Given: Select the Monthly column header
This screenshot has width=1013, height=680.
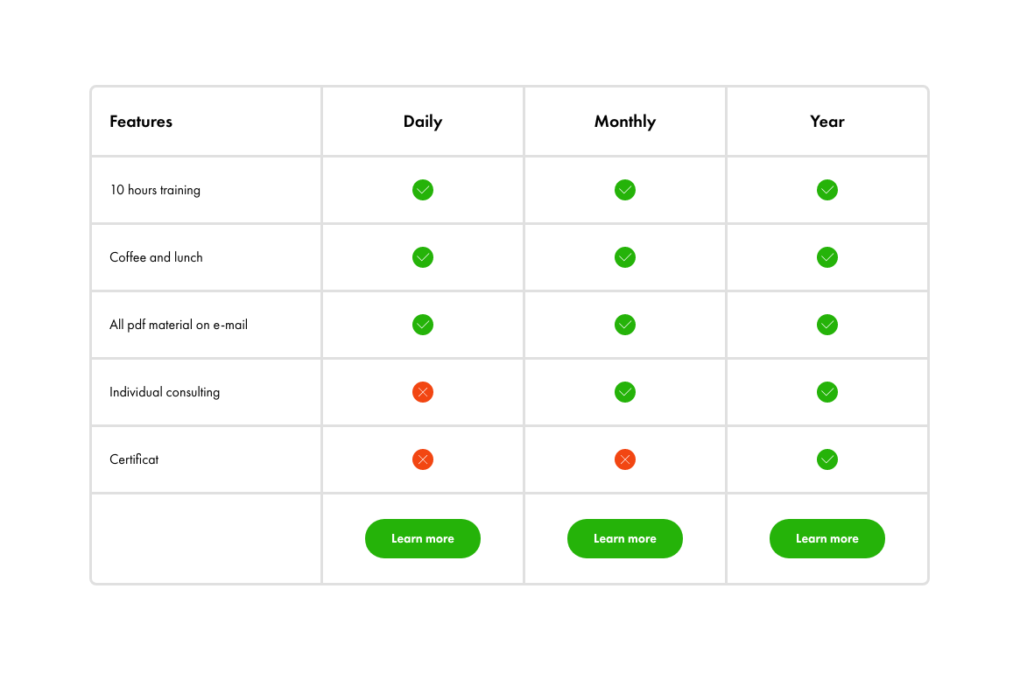Looking at the screenshot, I should (x=625, y=122).
